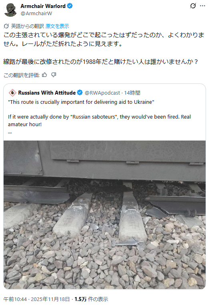Open the @RWApodcast handle

[x=102, y=93]
